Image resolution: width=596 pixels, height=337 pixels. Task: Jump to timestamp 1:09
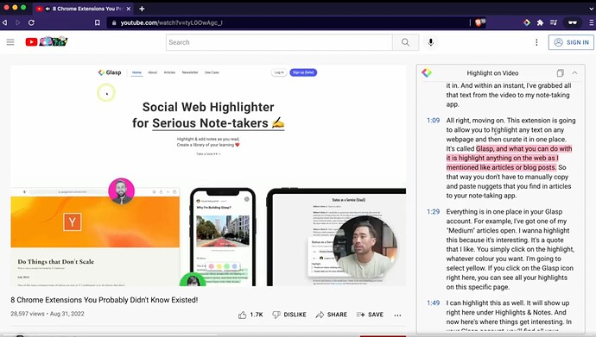[x=433, y=121]
